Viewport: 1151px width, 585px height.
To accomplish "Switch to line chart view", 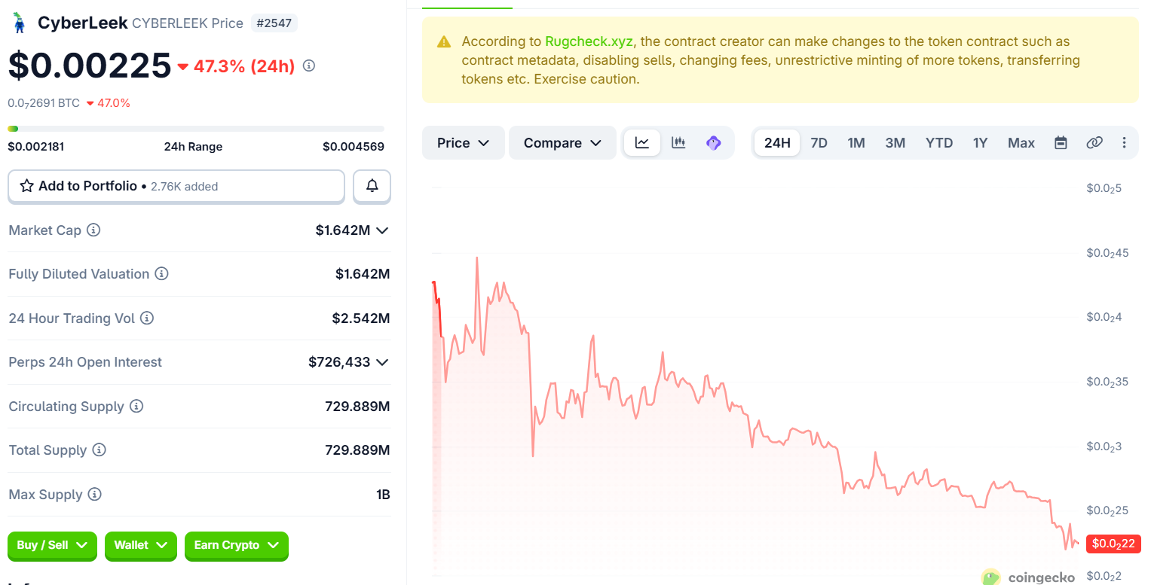I will click(x=642, y=143).
